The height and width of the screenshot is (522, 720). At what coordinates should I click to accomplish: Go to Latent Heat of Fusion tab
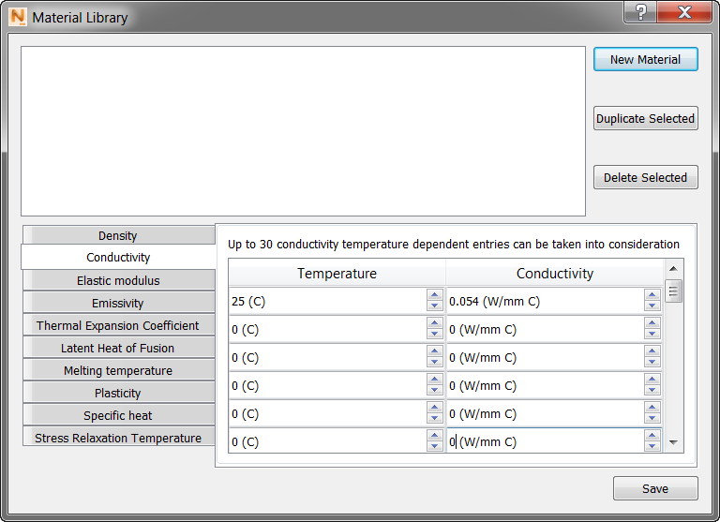click(118, 348)
